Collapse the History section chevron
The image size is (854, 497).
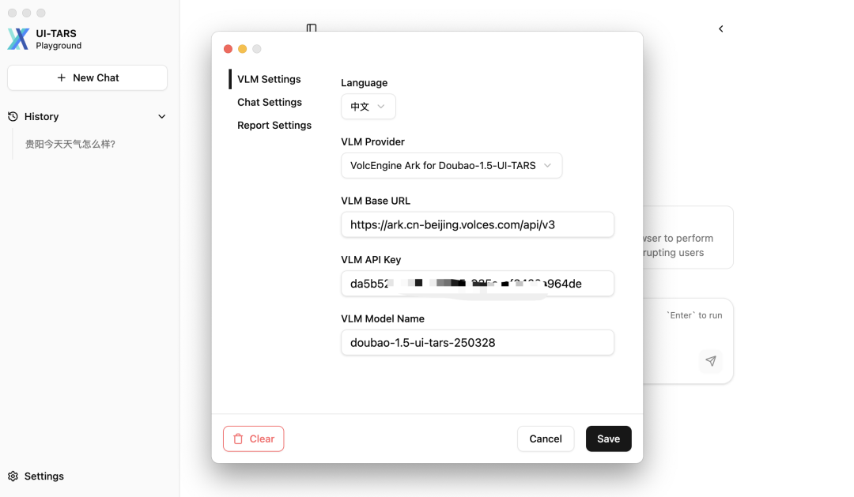(x=162, y=116)
